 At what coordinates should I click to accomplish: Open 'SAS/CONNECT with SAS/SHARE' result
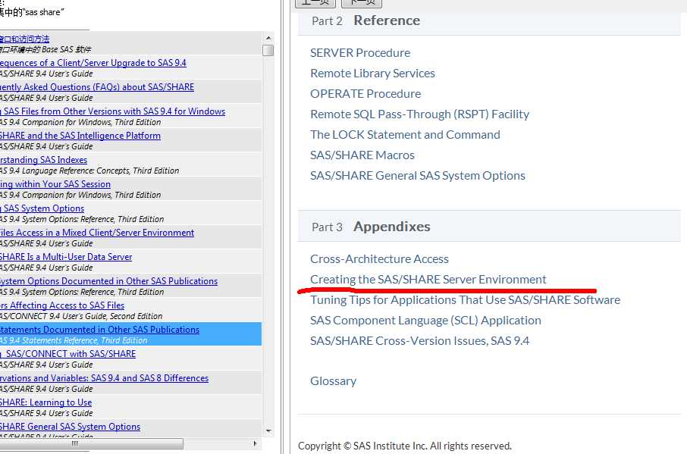[68, 354]
